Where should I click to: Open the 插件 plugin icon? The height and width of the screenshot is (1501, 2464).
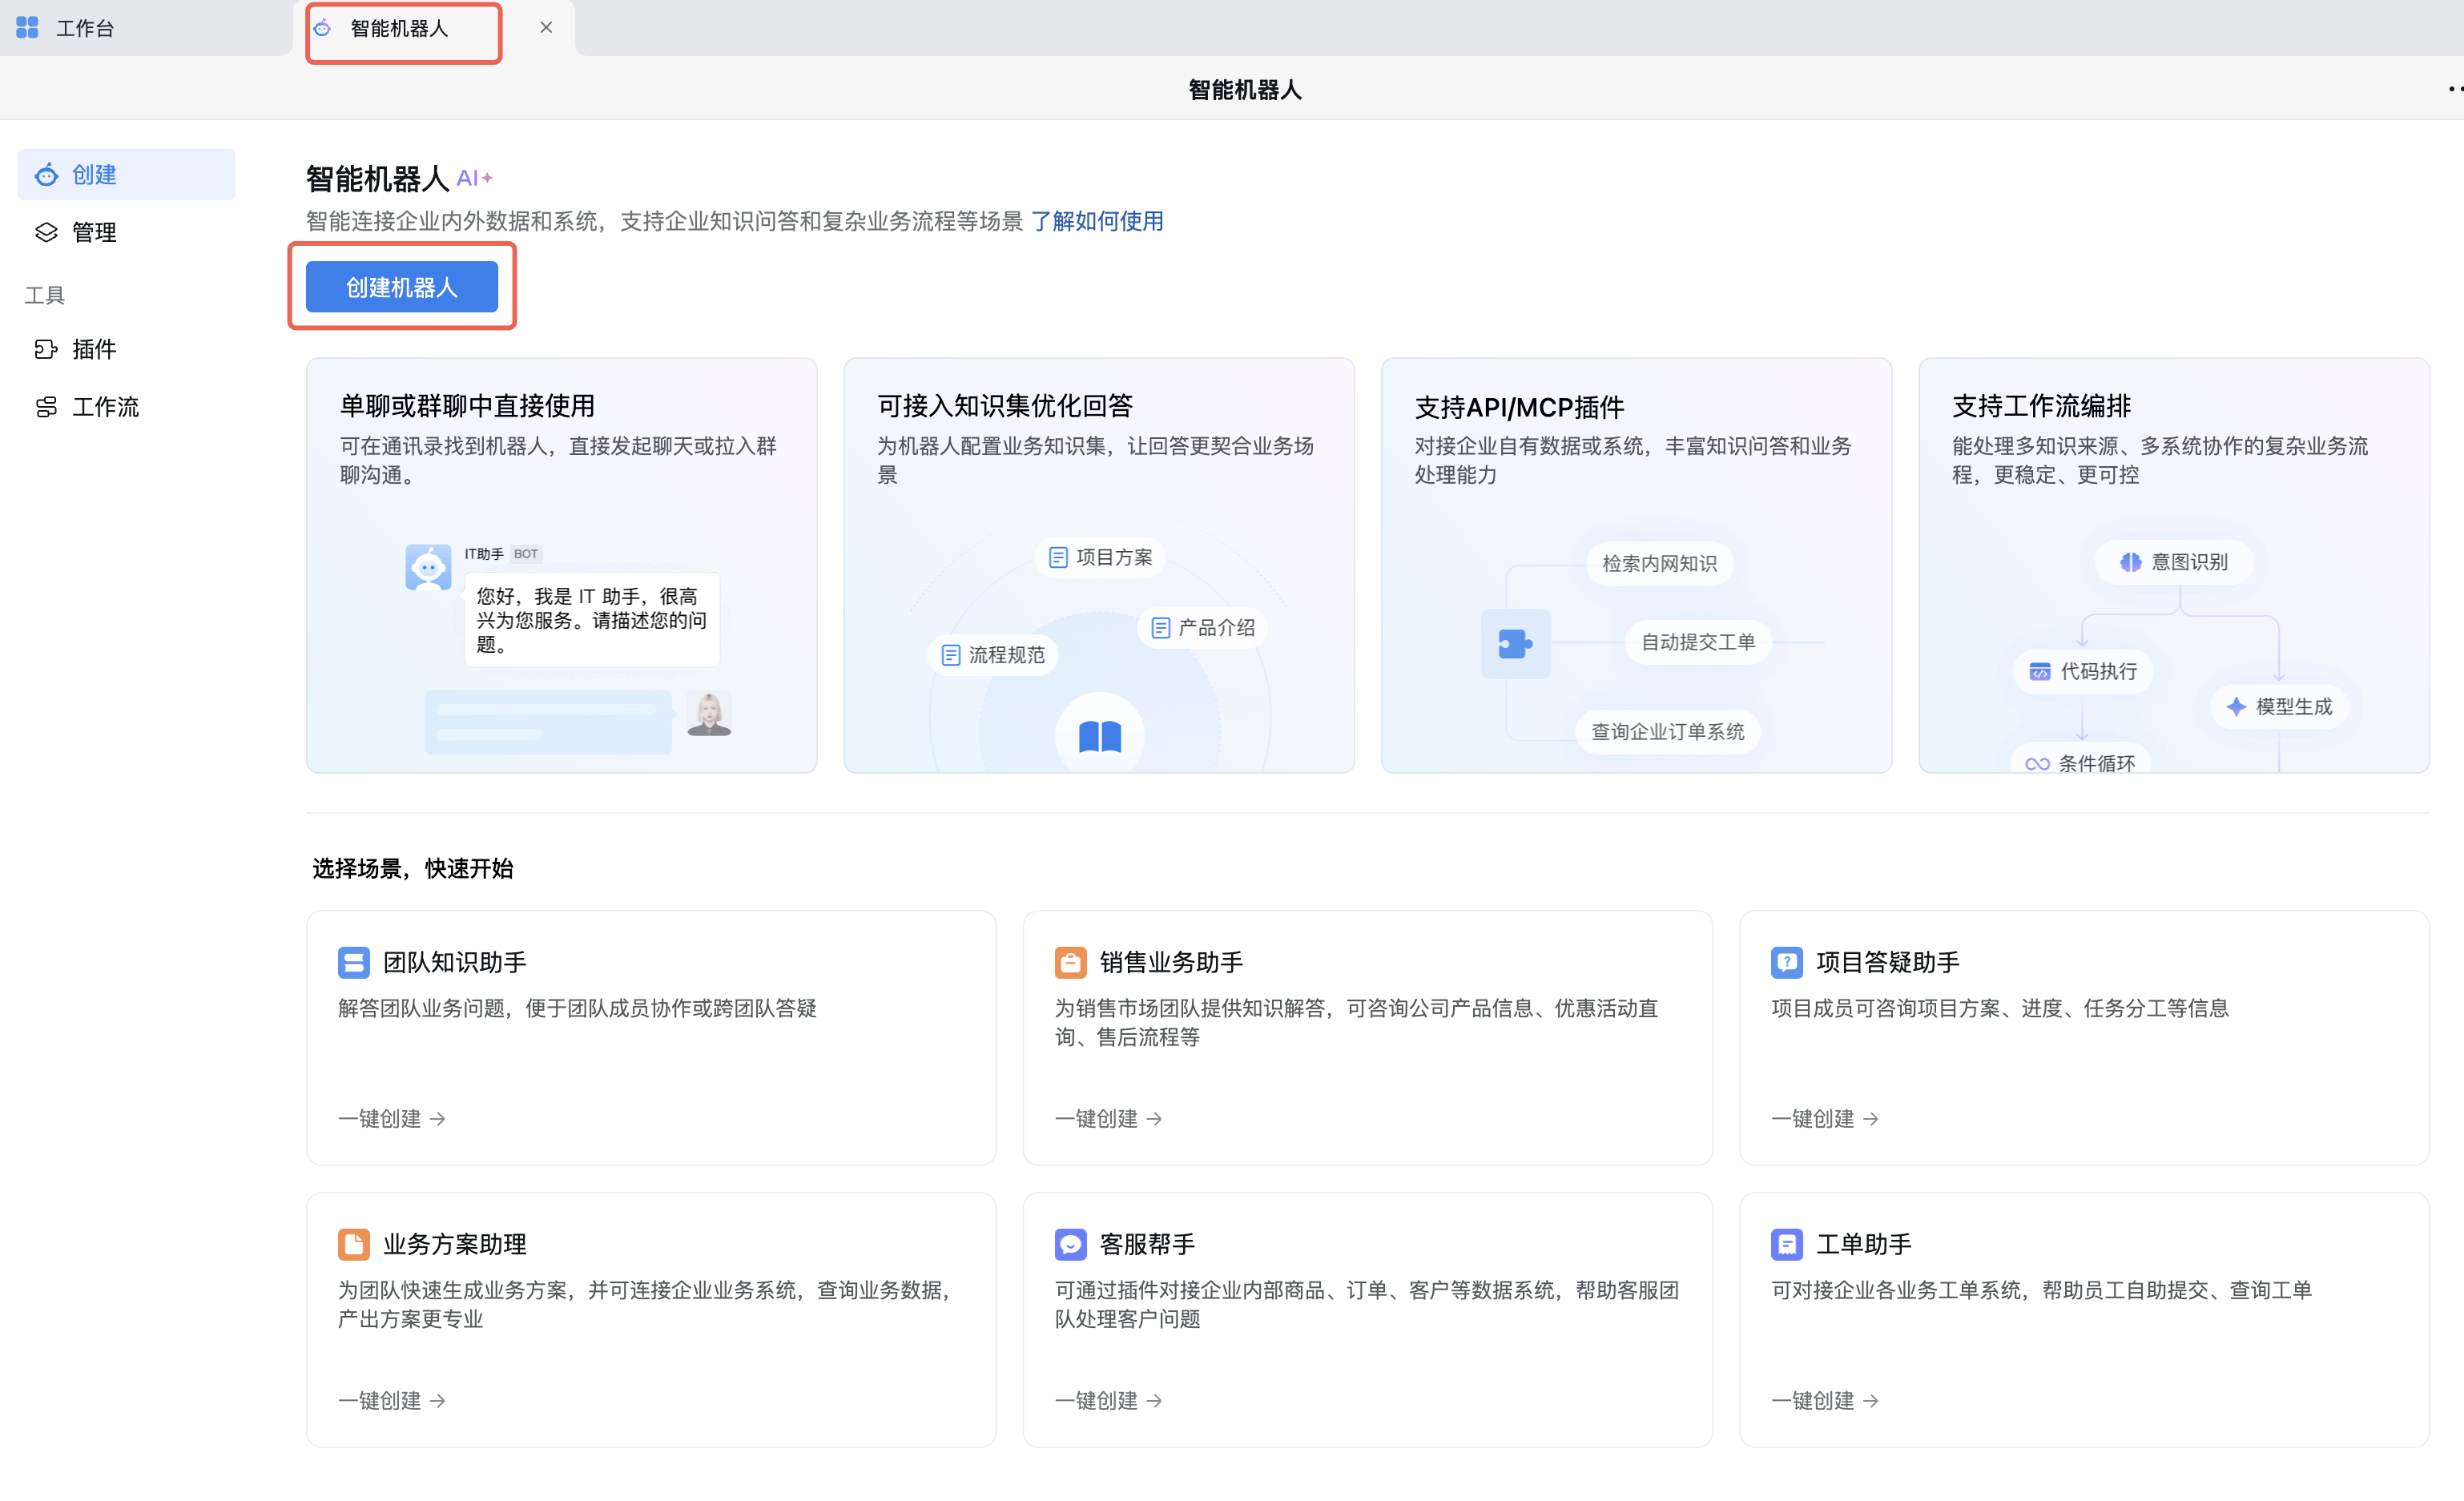(x=46, y=349)
